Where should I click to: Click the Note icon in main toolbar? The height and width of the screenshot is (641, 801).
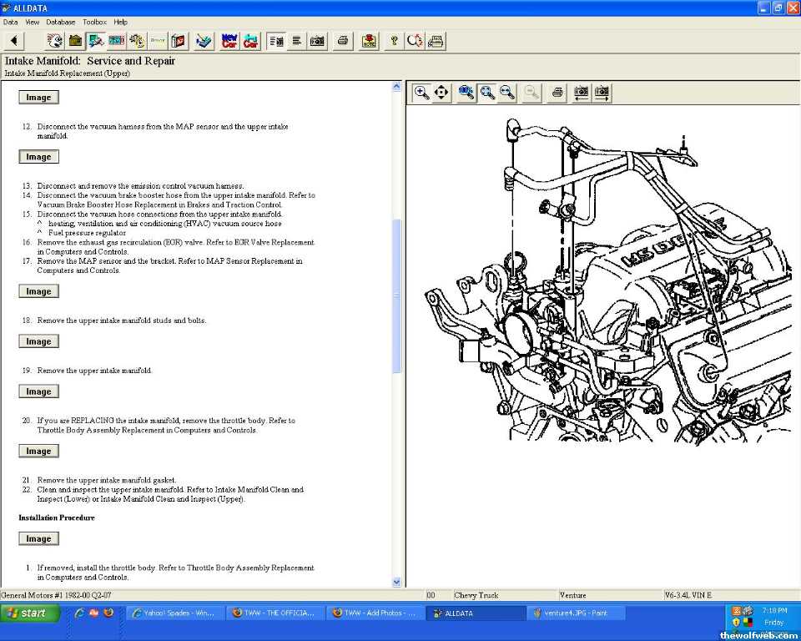pos(368,41)
